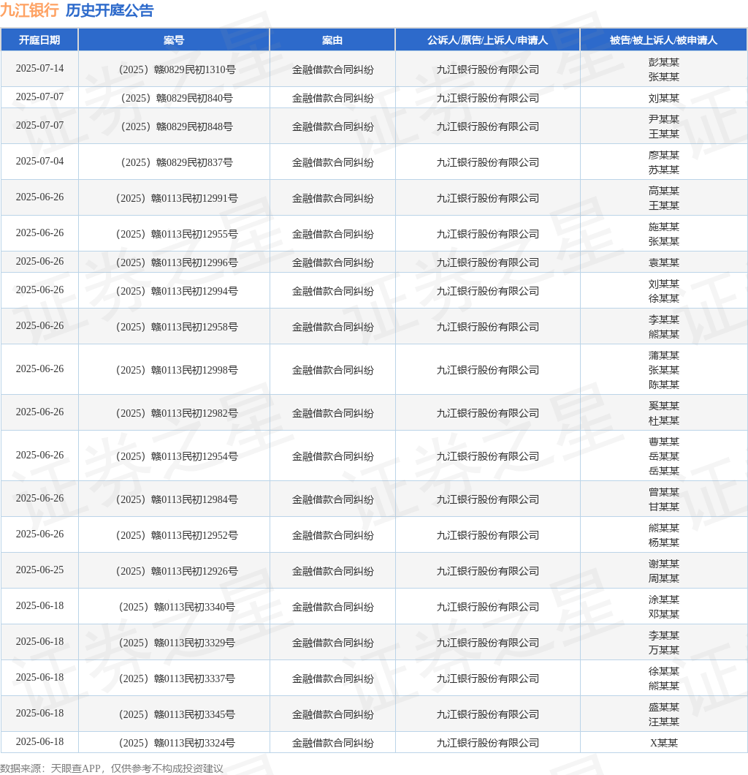Screen dimensions: 748x775
Task: Click defendant 盛某某
Action: (x=663, y=707)
